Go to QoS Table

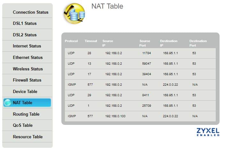click(23, 125)
